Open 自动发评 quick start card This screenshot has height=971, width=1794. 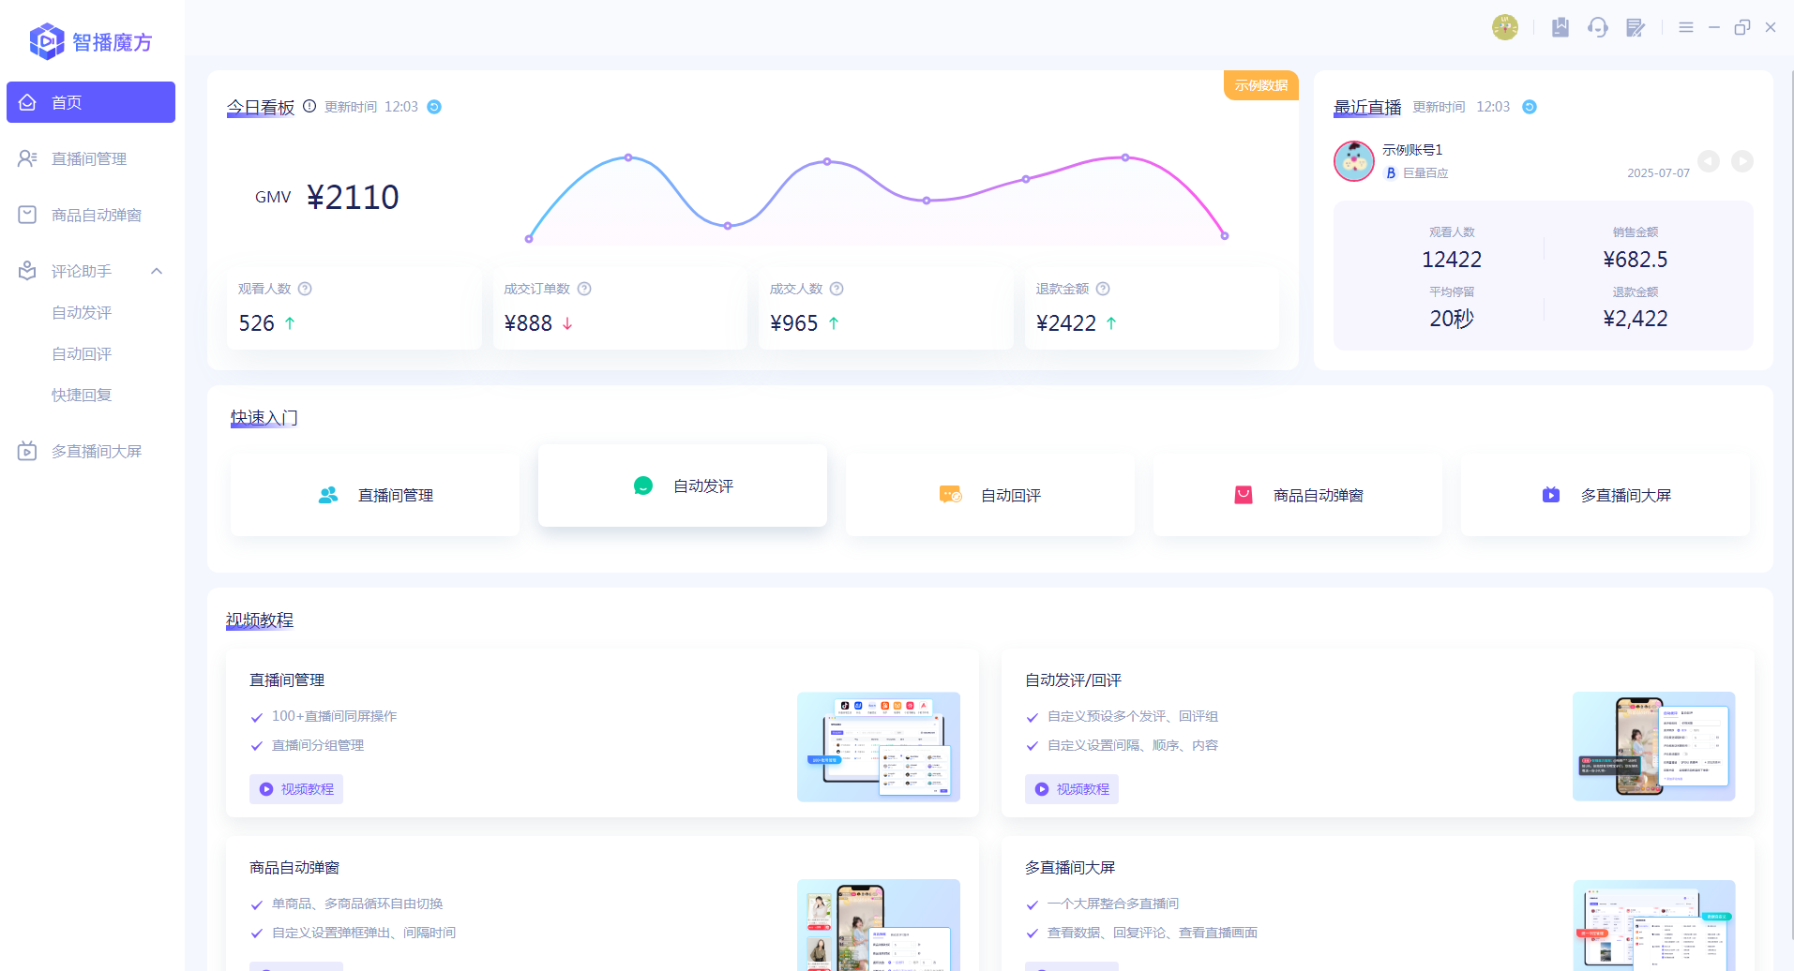683,485
